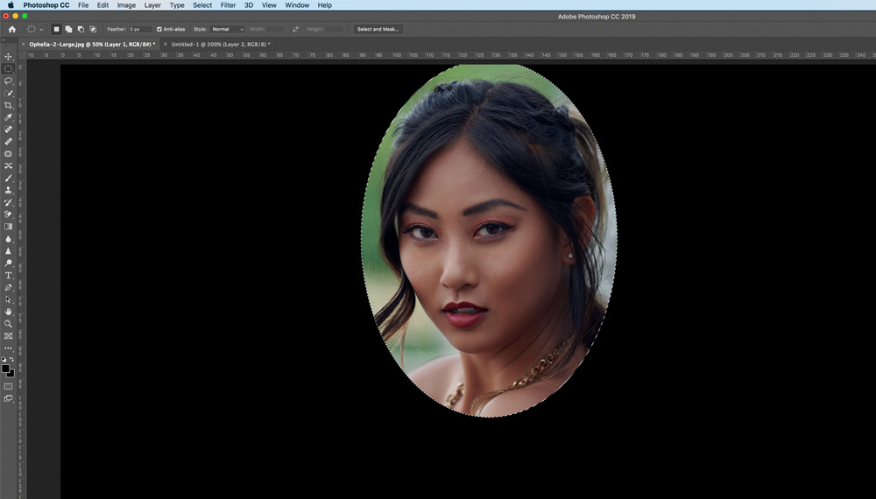This screenshot has height=499, width=876.
Task: Select the Gradient tool
Action: pos(9,227)
